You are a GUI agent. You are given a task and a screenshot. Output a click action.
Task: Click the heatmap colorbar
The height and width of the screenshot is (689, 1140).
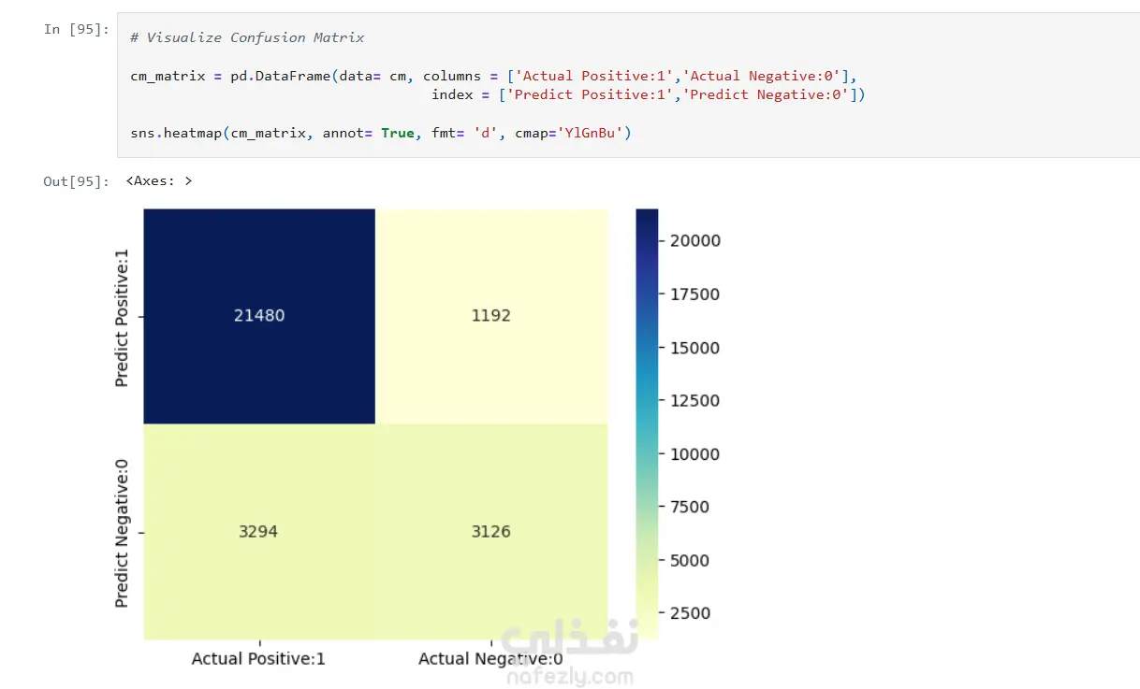pyautogui.click(x=647, y=423)
